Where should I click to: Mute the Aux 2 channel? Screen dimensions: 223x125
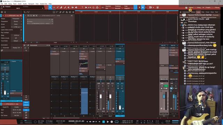click(108, 86)
